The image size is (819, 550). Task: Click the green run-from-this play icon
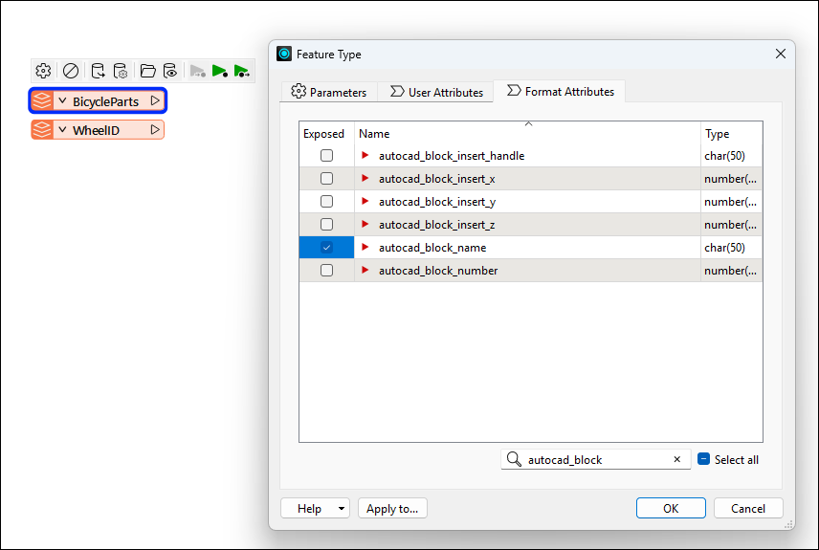point(242,71)
